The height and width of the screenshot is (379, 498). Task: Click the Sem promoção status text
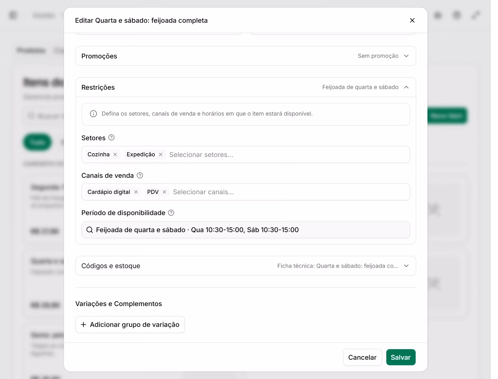pos(378,56)
